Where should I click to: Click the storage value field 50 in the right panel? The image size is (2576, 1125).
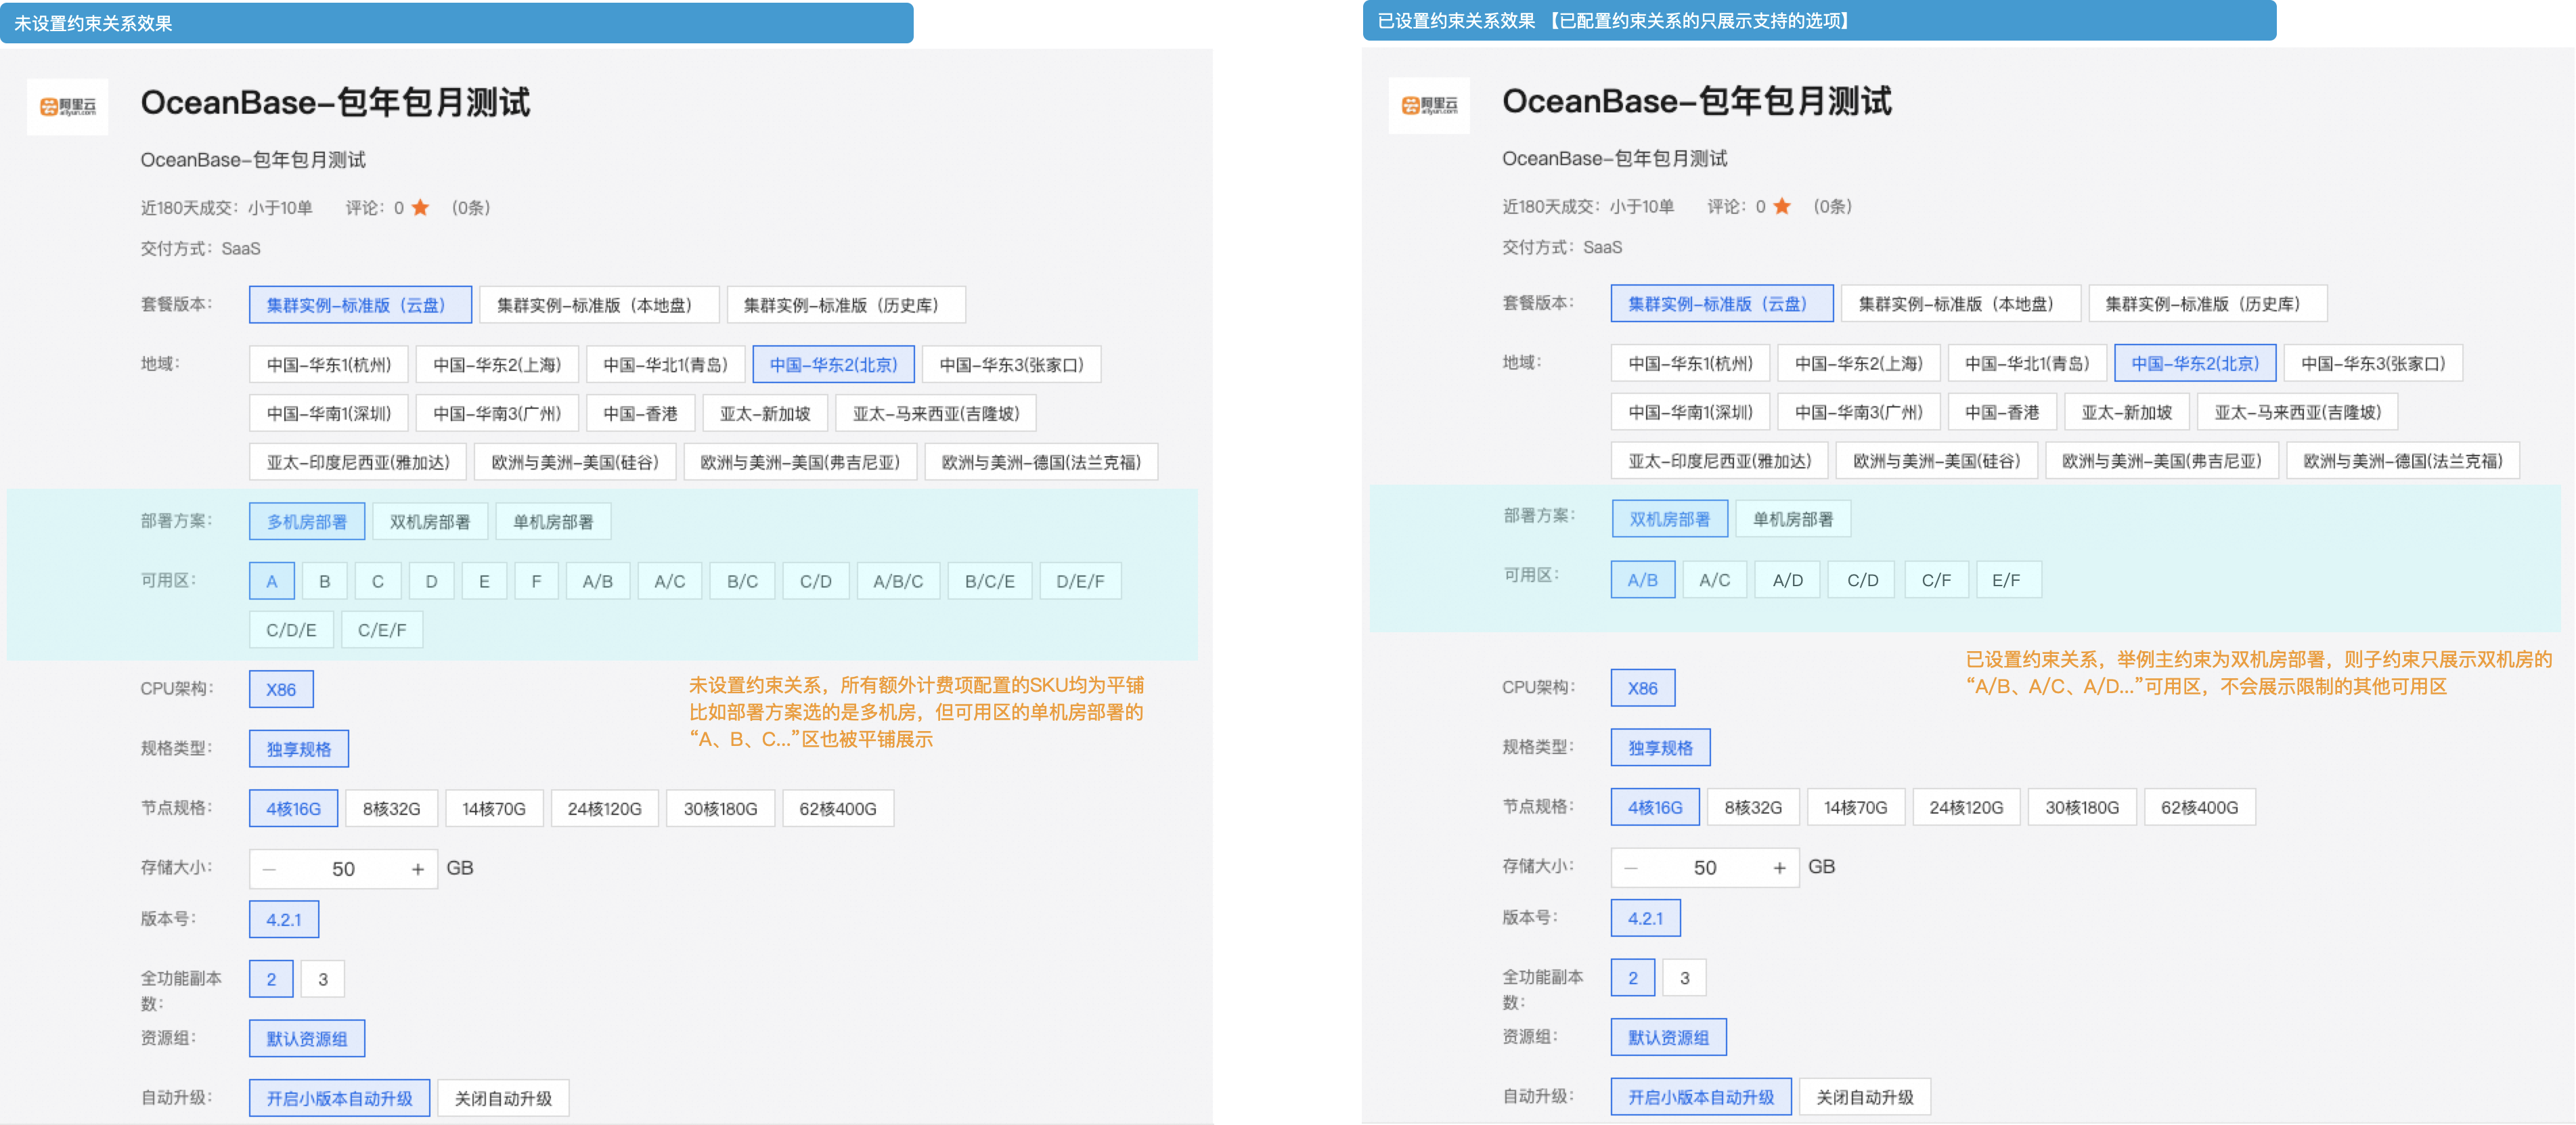tap(1705, 868)
